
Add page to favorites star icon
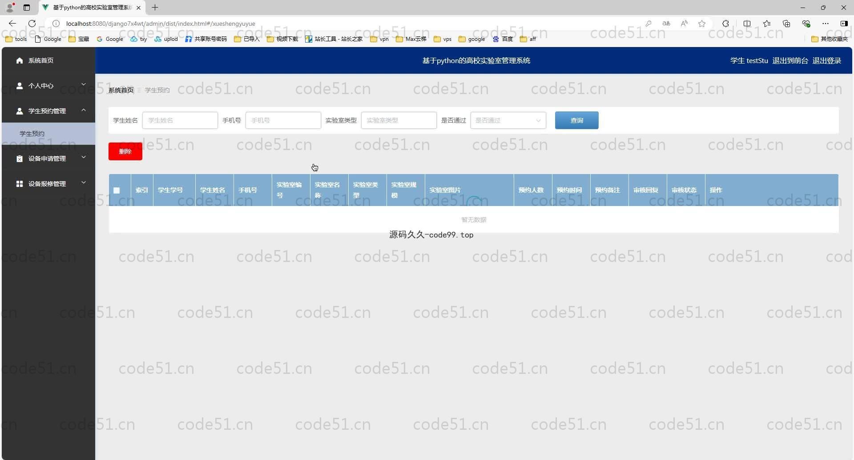pyautogui.click(x=702, y=24)
